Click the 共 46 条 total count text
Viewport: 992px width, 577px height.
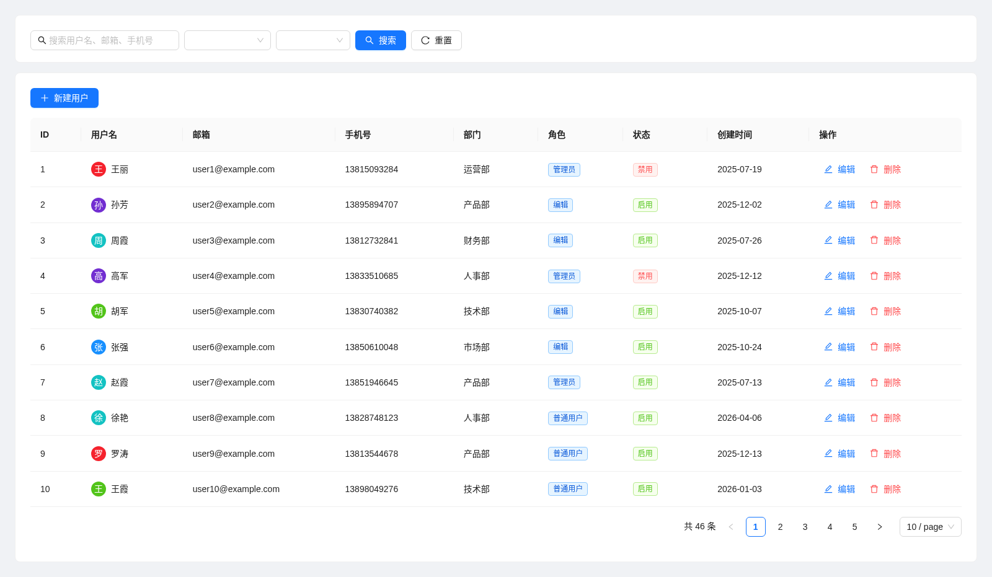[x=700, y=527]
